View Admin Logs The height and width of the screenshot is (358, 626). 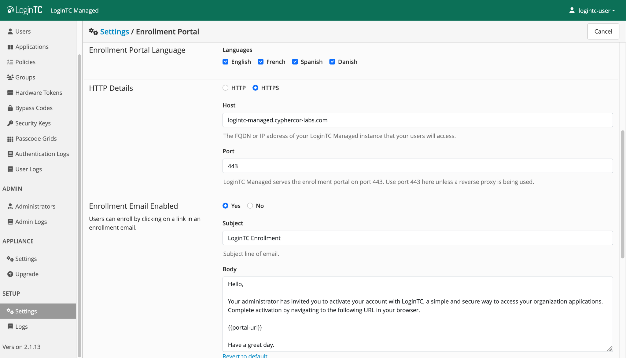click(31, 222)
